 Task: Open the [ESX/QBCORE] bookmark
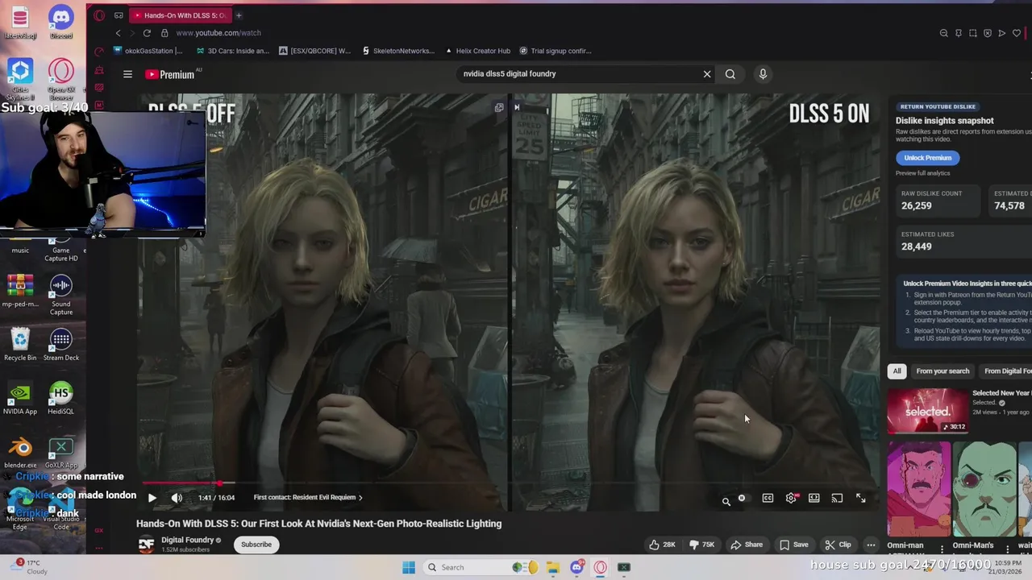tap(315, 51)
